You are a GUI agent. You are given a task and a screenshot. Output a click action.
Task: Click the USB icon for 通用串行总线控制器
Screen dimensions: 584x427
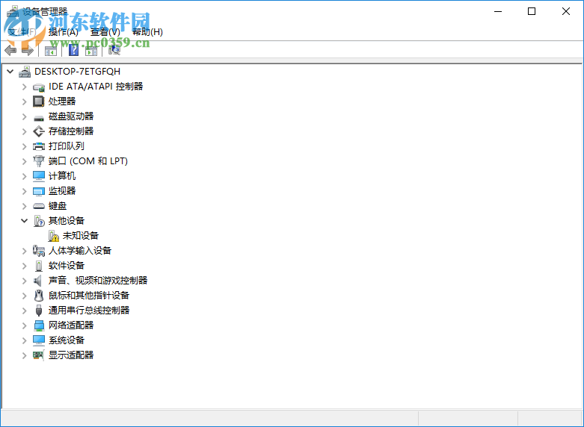point(39,311)
